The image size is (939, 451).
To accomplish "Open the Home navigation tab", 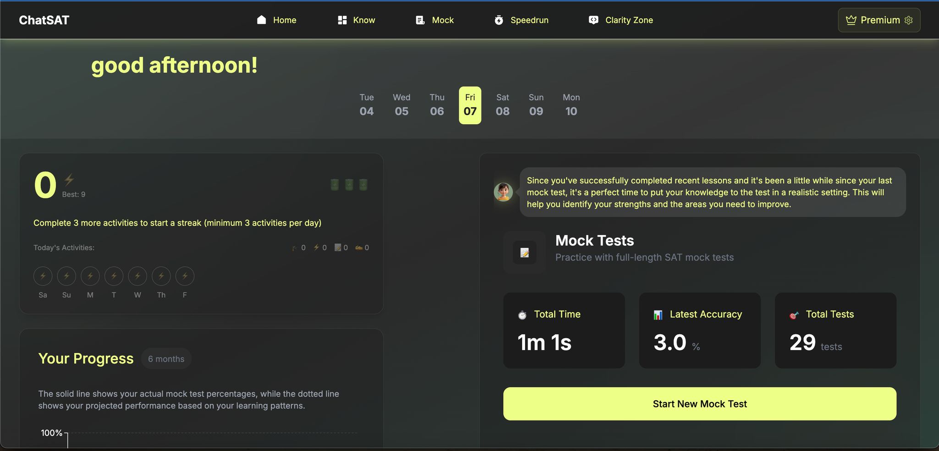I will point(276,20).
